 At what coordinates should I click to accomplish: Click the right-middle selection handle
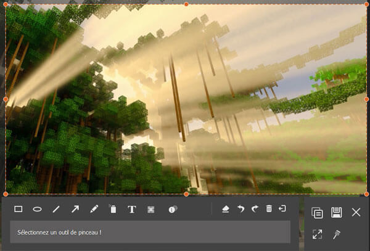pos(366,99)
